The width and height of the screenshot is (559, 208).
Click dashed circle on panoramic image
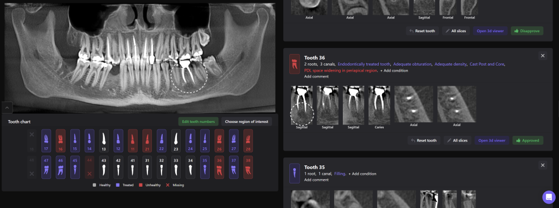(188, 76)
